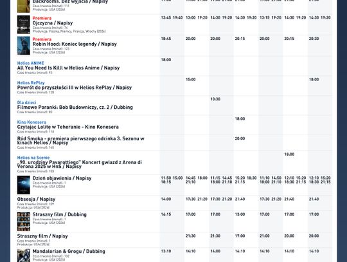Choose the 13:10 Mandalorian & Grogu showtime
The image size is (347, 262).
coord(166,251)
